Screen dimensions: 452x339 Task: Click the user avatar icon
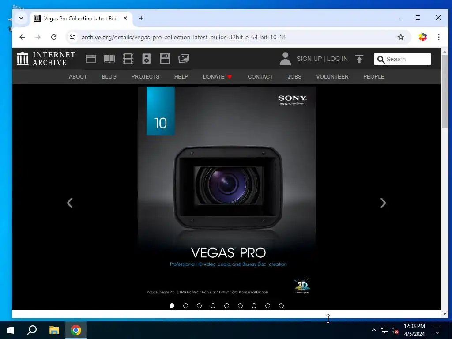coord(285,59)
